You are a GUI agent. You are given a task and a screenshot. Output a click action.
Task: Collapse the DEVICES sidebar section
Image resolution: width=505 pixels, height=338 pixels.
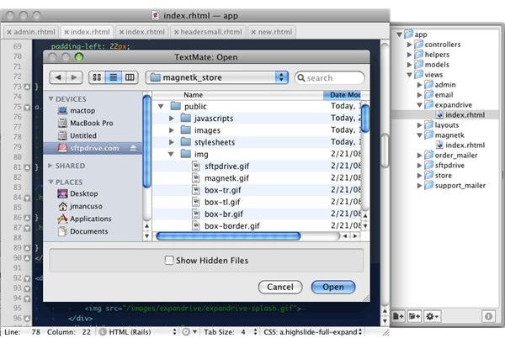click(50, 98)
